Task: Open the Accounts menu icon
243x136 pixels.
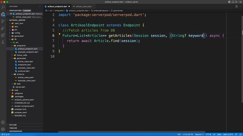Action: click(3, 122)
